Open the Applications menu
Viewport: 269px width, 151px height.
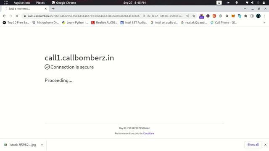coord(22,3)
